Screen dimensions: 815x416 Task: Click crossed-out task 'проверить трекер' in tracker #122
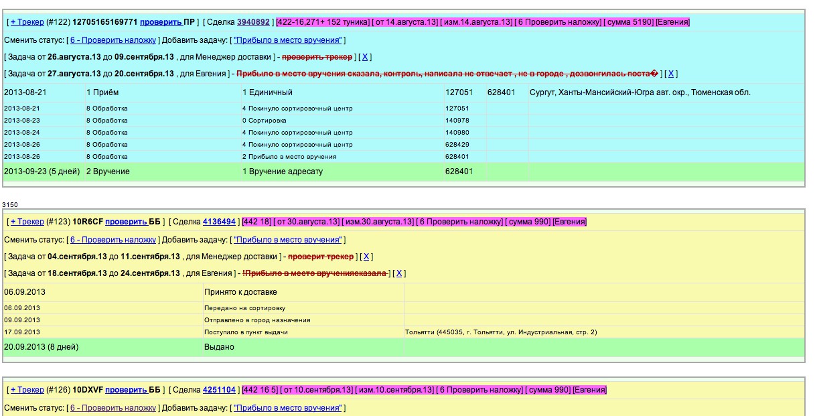317,57
